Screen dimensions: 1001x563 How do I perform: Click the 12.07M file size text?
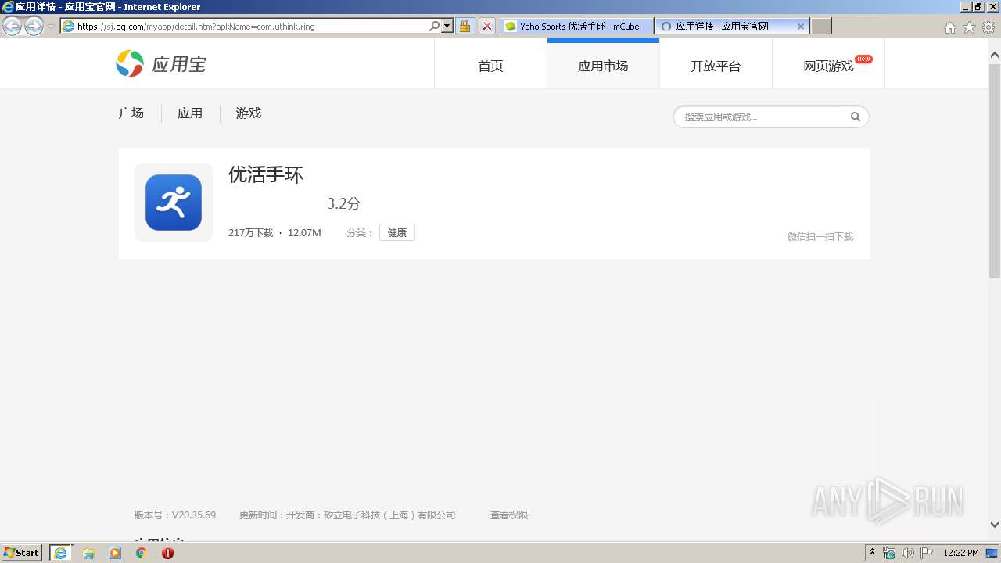(304, 233)
